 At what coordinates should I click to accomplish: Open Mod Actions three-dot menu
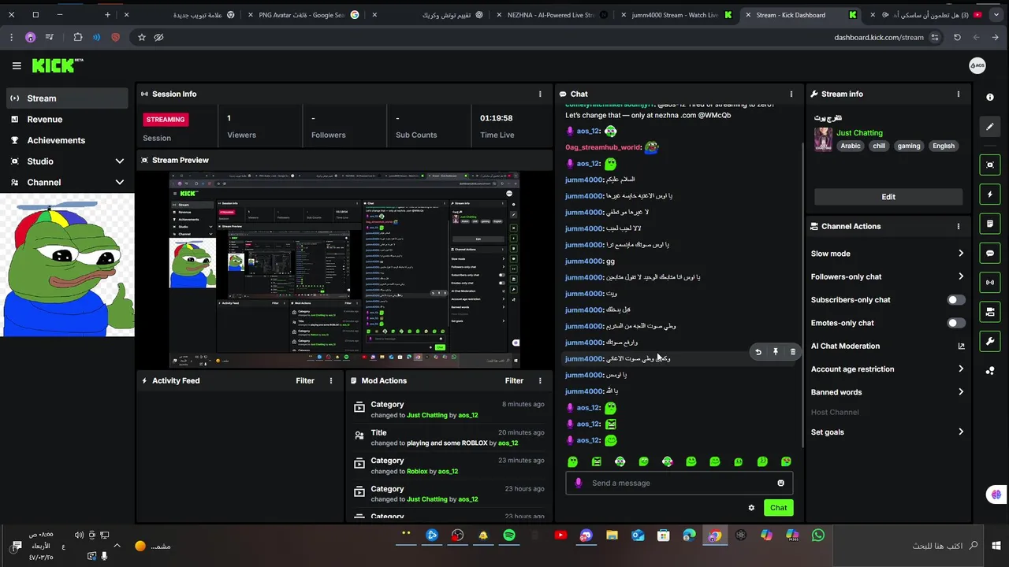540,380
